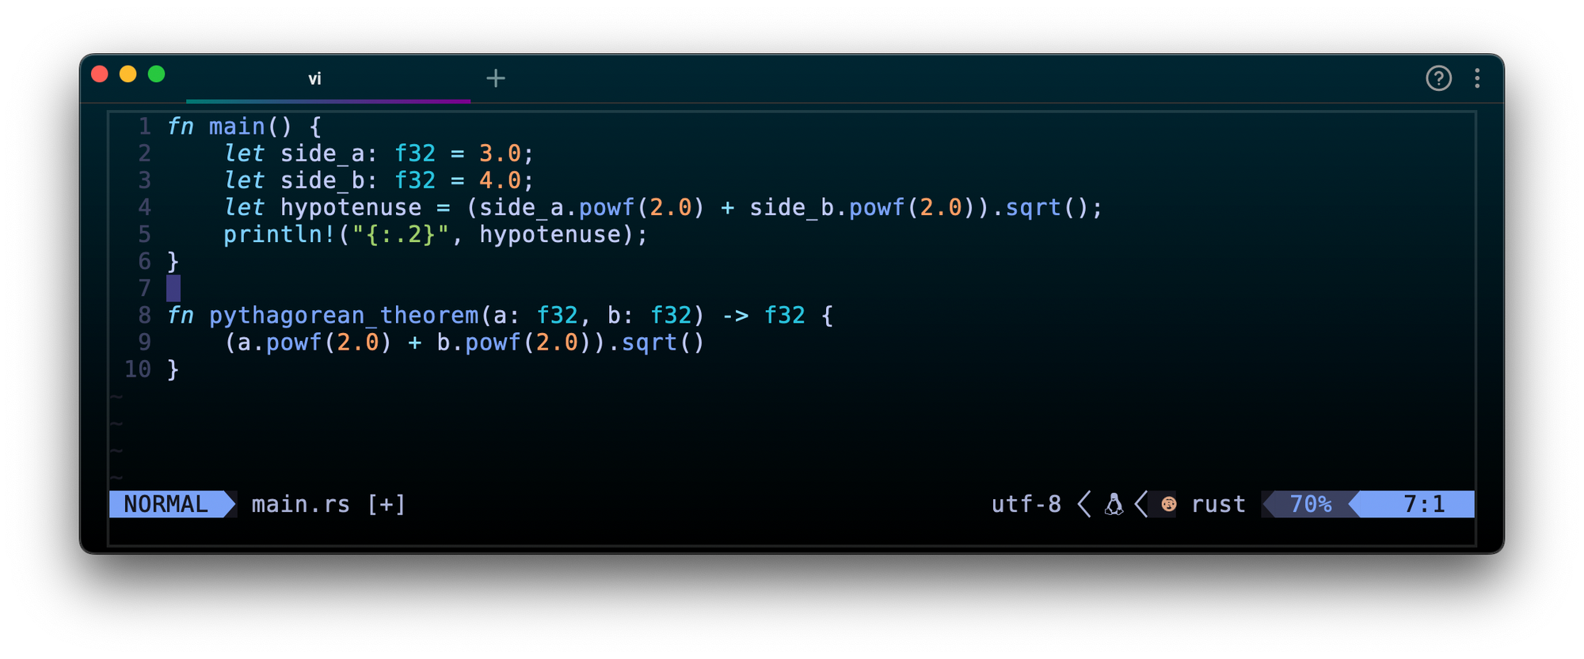The image size is (1584, 659).
Task: Click line number 10 in gutter
Action: pos(138,369)
